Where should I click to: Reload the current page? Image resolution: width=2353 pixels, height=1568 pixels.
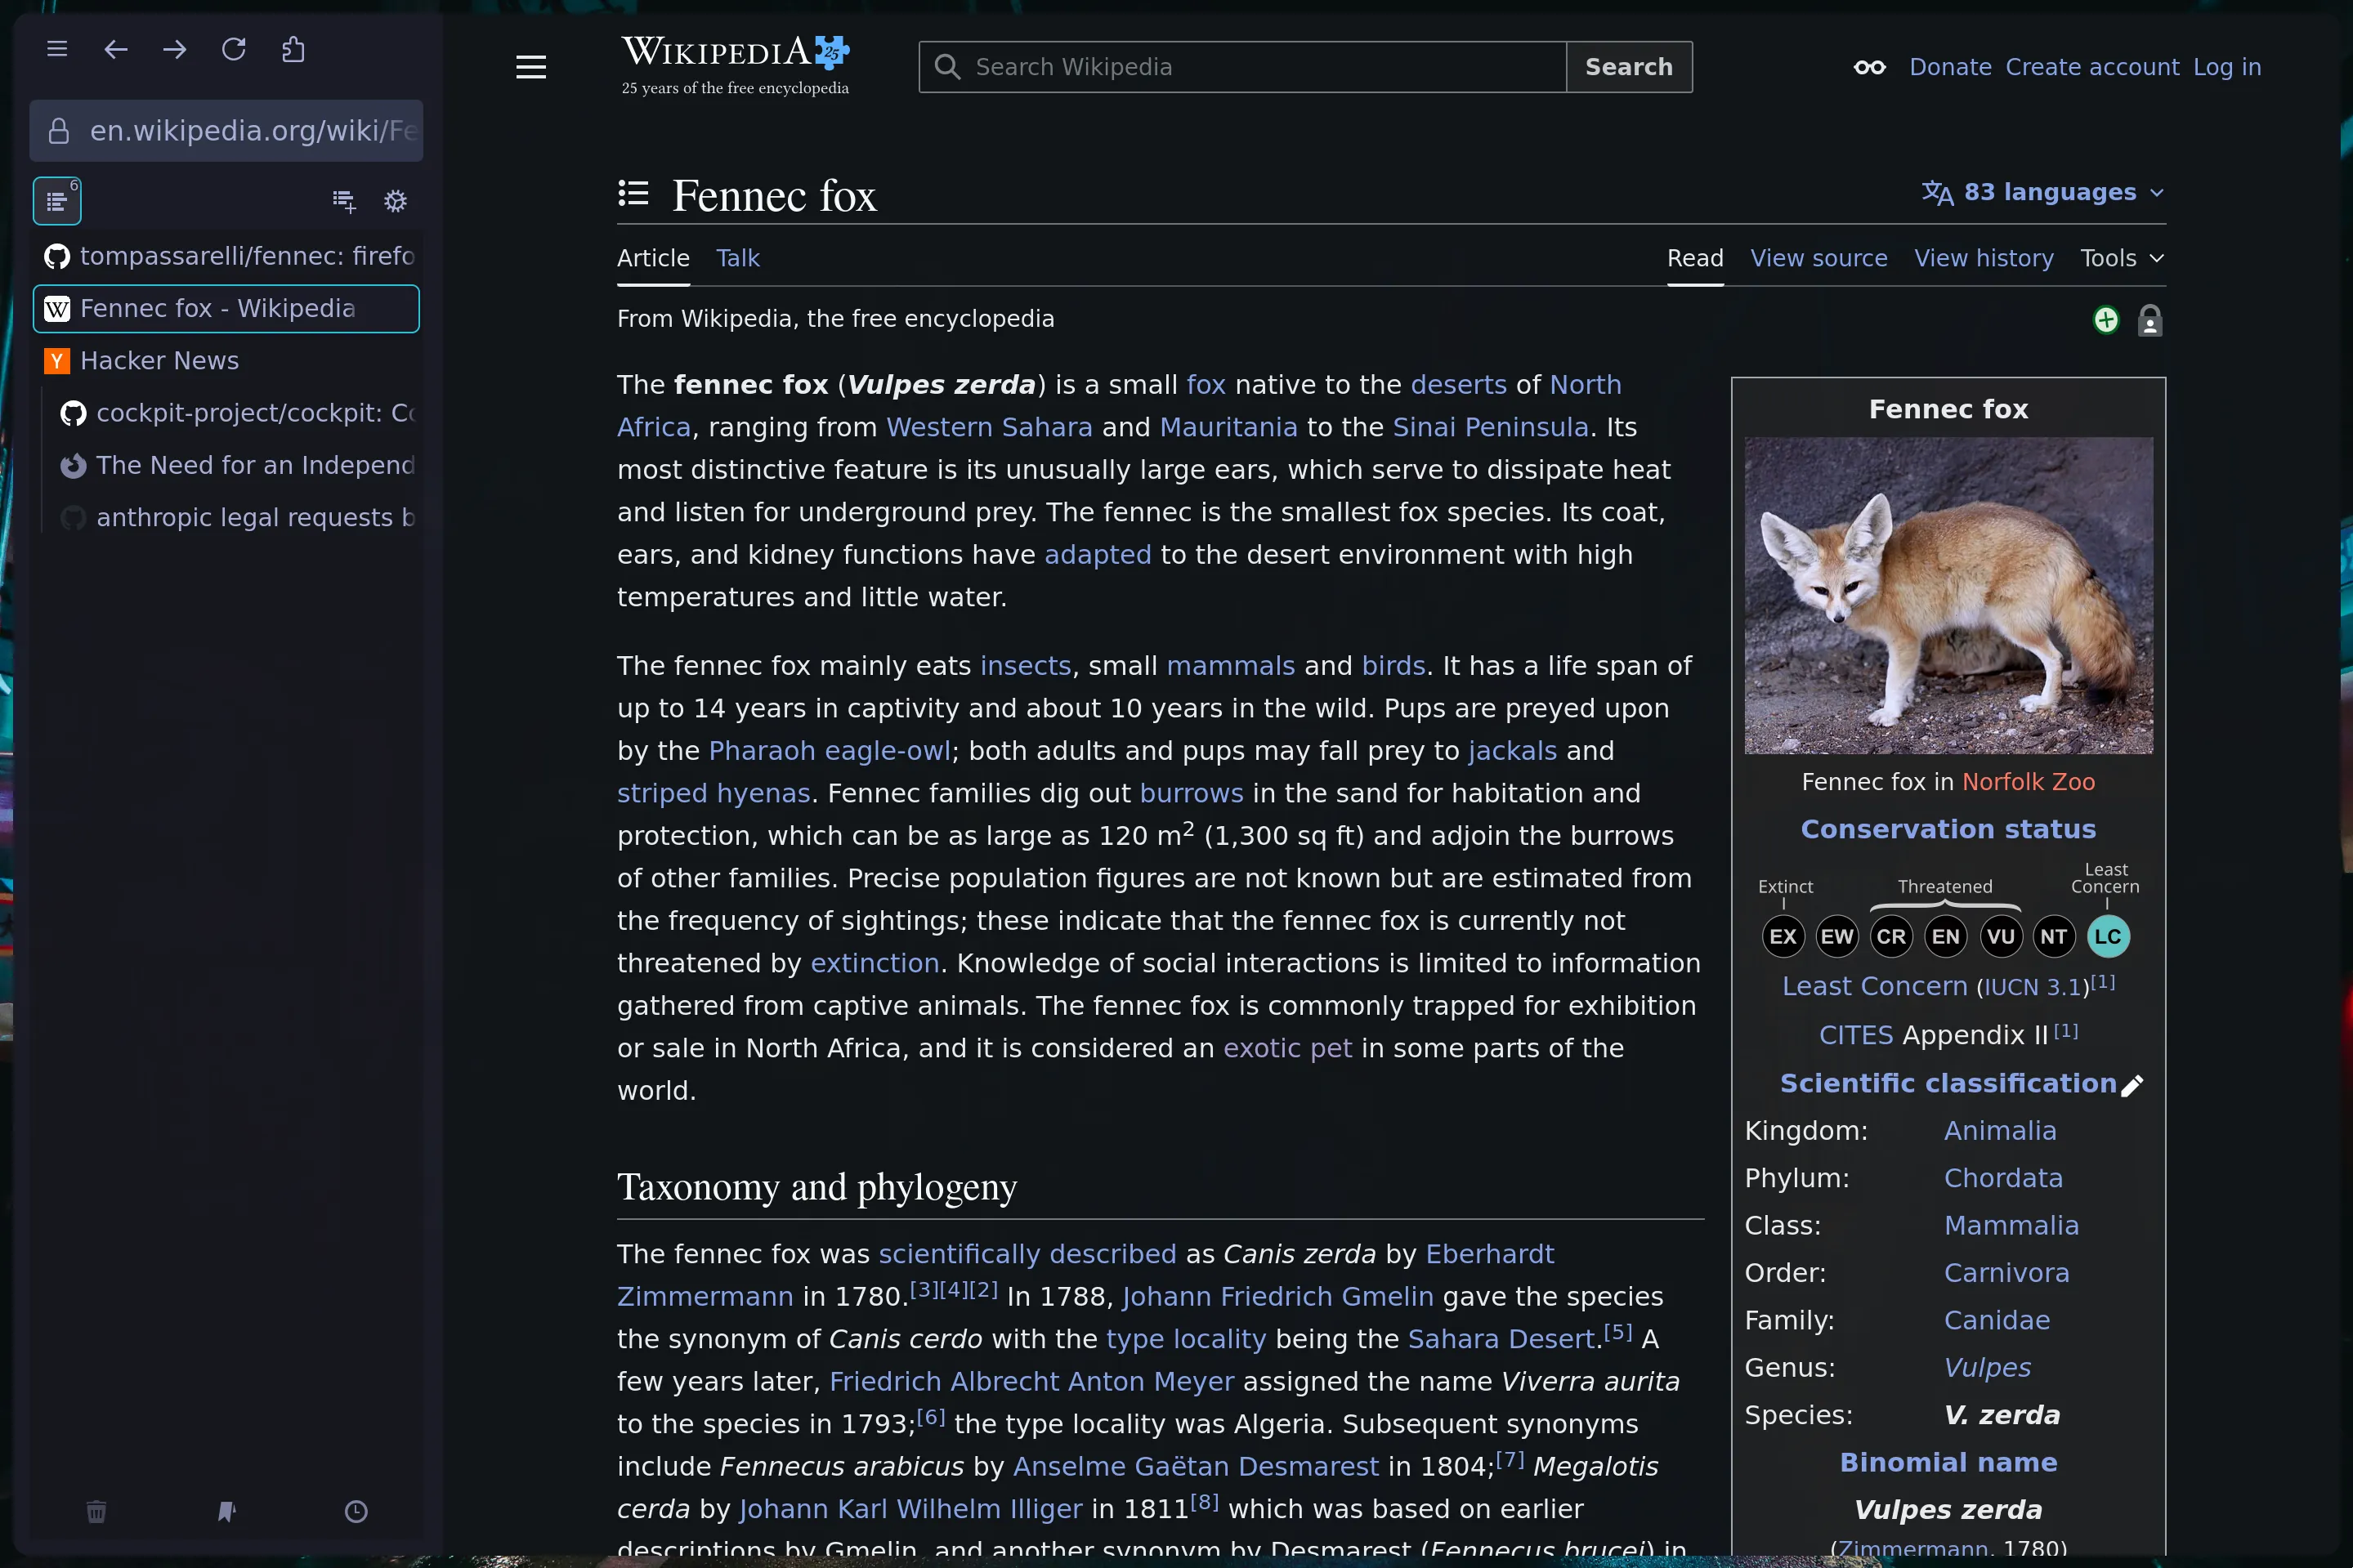[235, 48]
